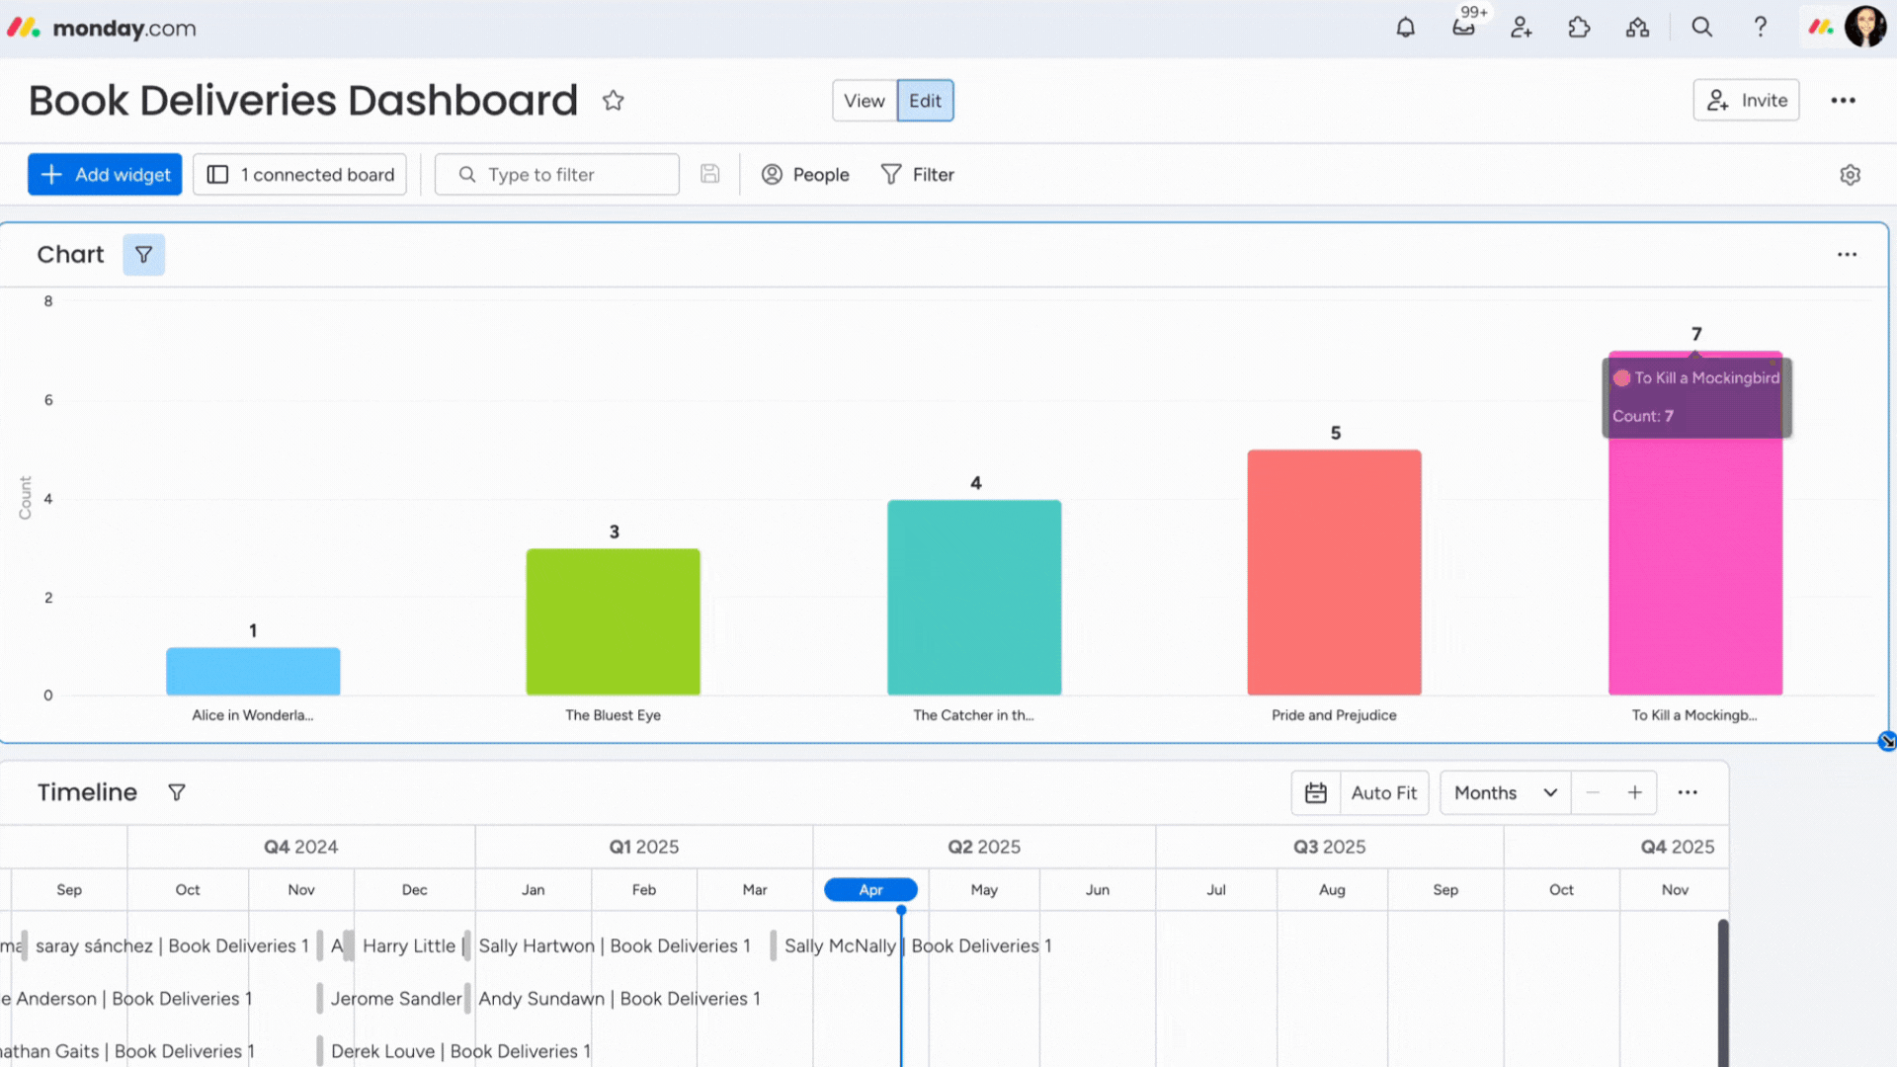Switch dashboard to Edit mode

point(925,101)
